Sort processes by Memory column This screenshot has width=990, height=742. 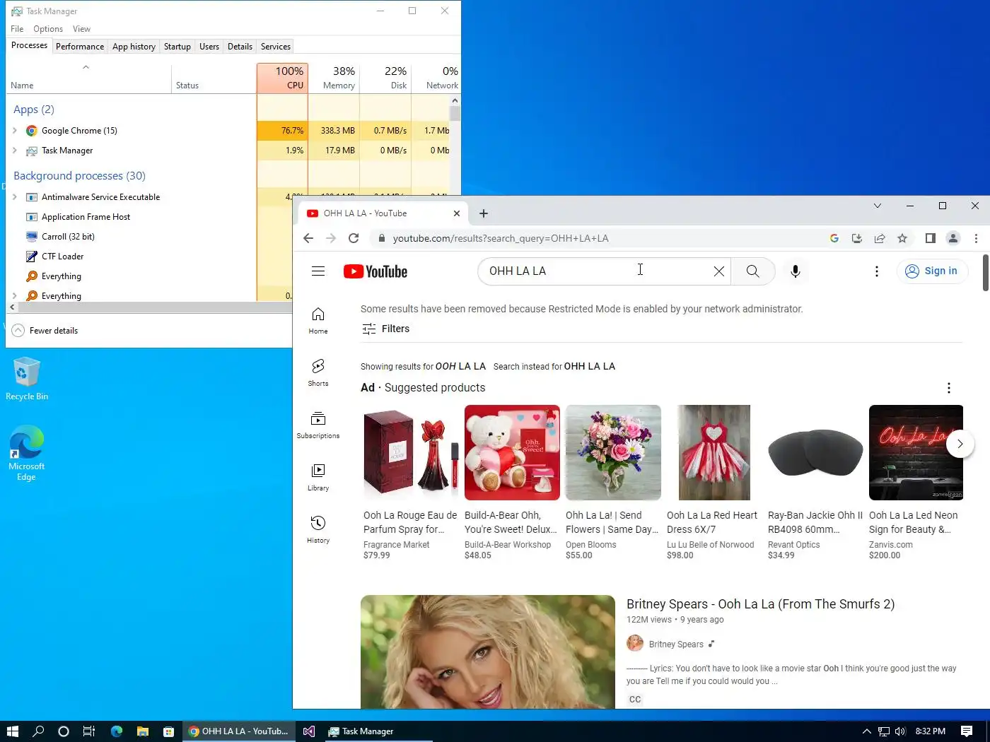click(334, 78)
